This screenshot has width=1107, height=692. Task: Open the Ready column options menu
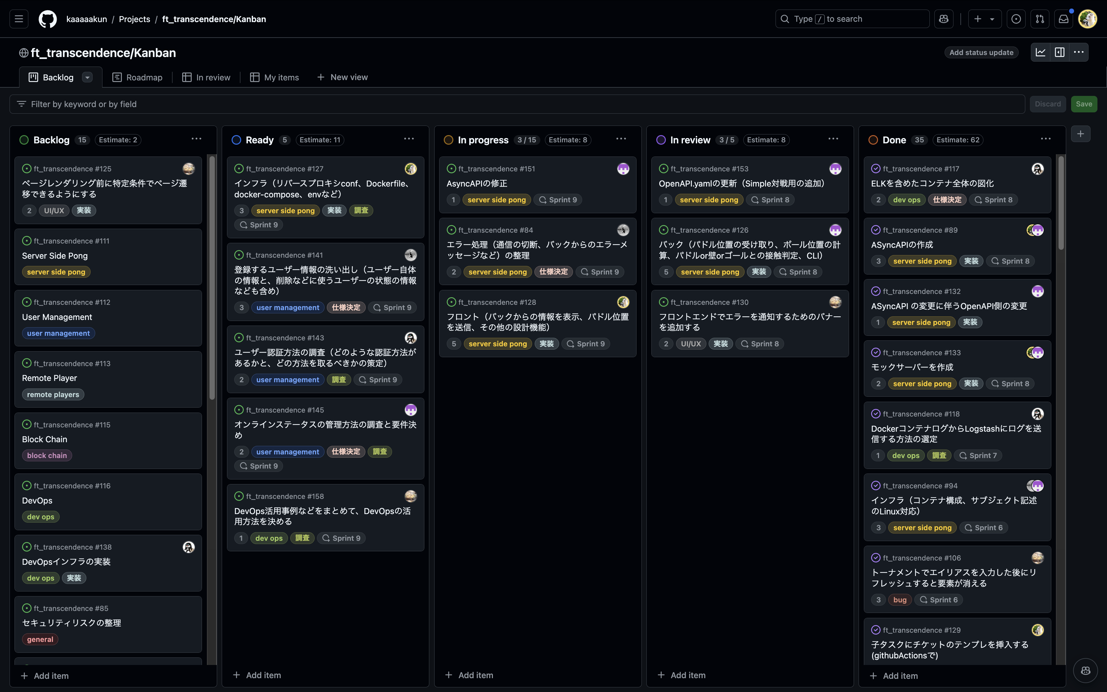coord(409,139)
